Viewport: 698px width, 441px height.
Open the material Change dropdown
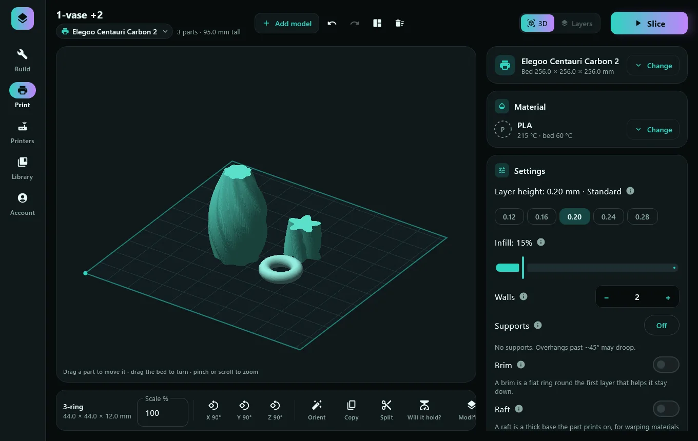(653, 130)
